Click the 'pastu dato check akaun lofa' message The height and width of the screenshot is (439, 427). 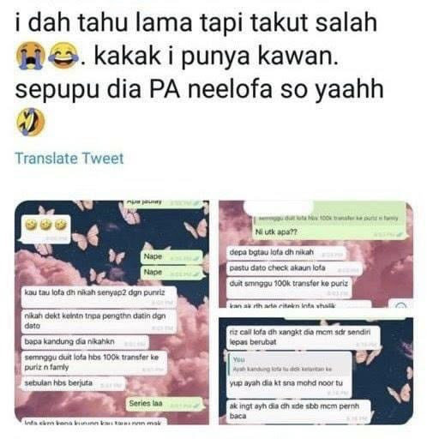[x=294, y=268]
